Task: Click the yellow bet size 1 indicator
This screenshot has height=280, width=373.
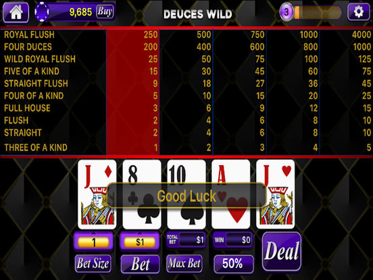Action: [93, 242]
